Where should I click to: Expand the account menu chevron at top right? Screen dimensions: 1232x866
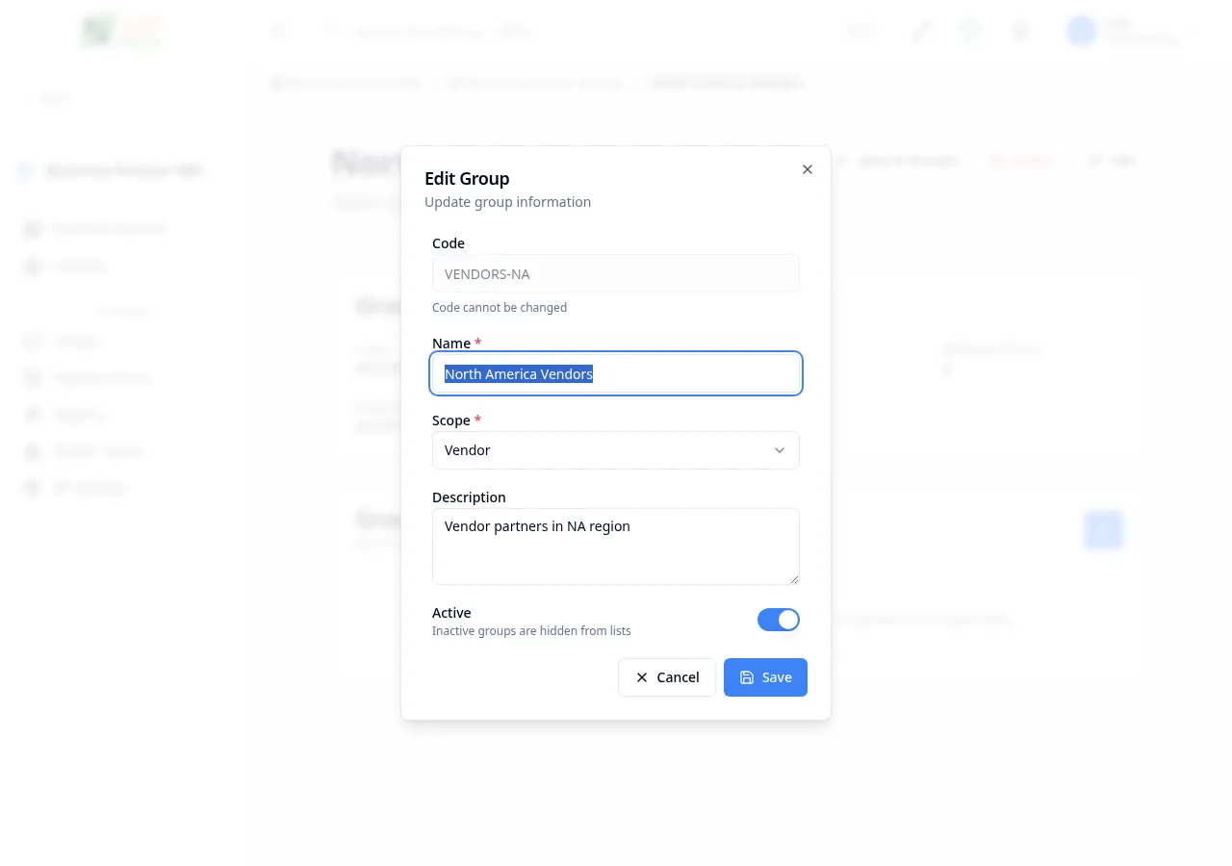(x=1193, y=31)
